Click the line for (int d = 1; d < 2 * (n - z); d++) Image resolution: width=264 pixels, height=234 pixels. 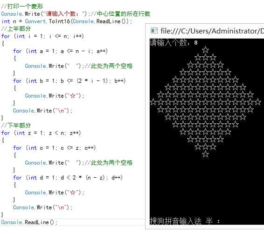[x=68, y=178]
